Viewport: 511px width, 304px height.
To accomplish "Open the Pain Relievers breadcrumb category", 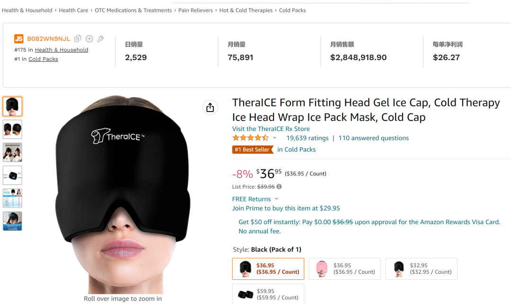I will coord(195,10).
